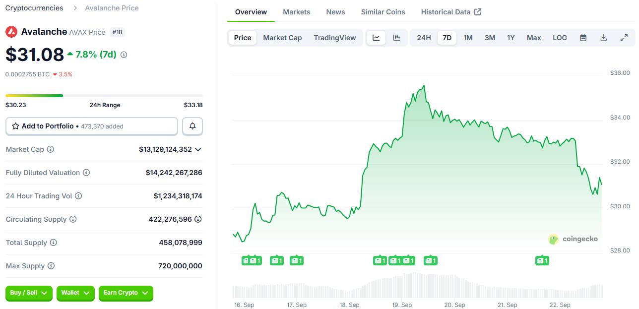The height and width of the screenshot is (309, 639).
Task: Click the price alert bell icon
Action: pyautogui.click(x=192, y=126)
